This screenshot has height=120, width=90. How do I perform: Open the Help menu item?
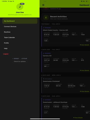pyautogui.click(x=20, y=48)
